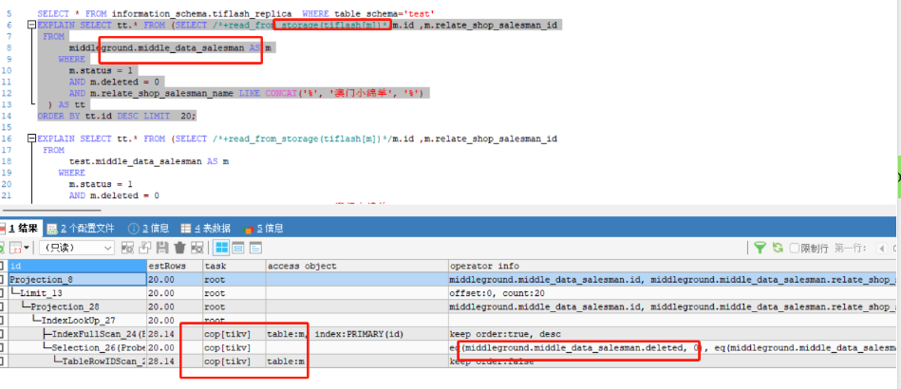901x389 pixels.
Task: Click the 'test.middle_data_salesman AS m' line
Action: (x=149, y=161)
